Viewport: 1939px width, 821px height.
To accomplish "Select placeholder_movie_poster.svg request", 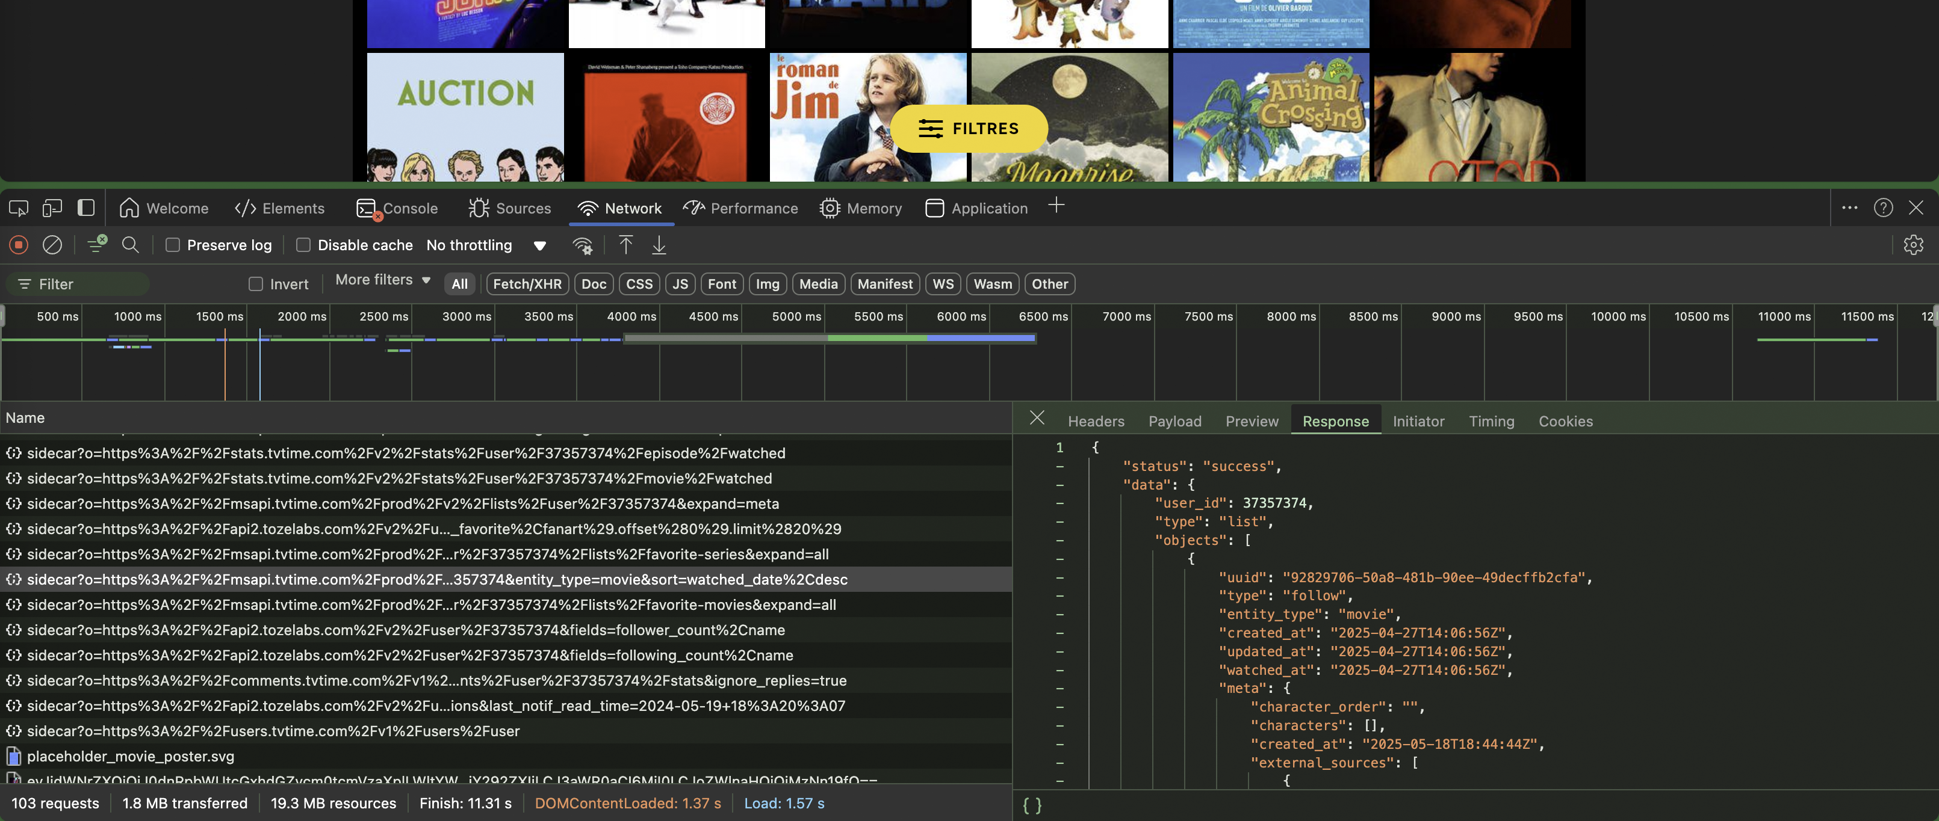I will pyautogui.click(x=506, y=757).
